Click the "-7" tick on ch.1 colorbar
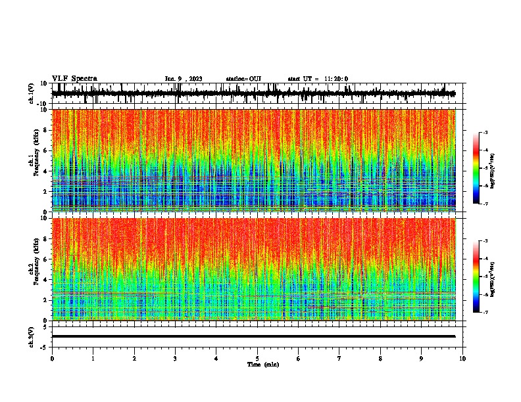This screenshot has height=402, width=521. (x=485, y=204)
